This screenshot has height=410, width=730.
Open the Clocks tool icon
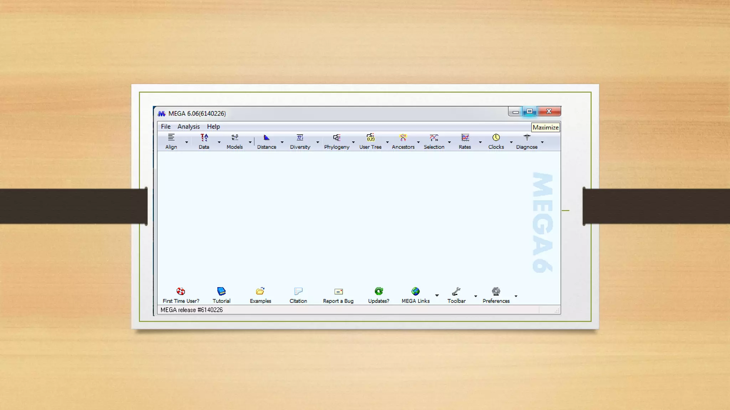496,138
